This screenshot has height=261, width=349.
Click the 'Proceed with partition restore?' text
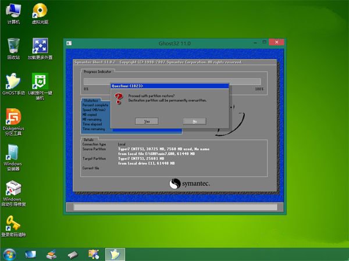coord(151,96)
